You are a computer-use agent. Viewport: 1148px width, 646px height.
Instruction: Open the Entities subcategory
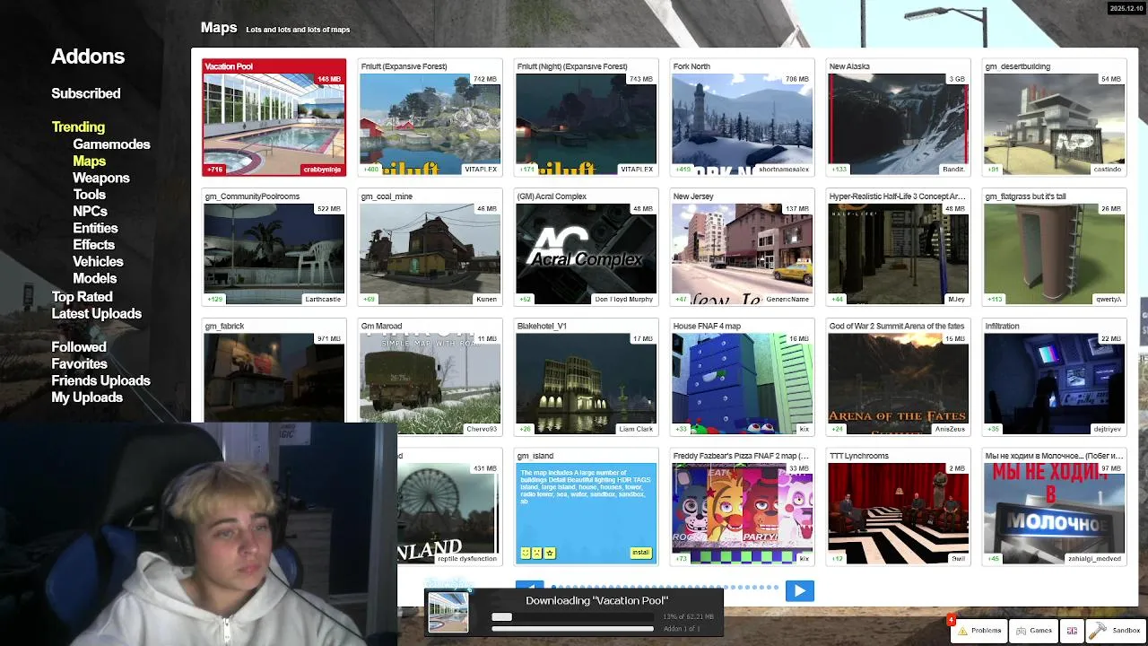tap(95, 228)
